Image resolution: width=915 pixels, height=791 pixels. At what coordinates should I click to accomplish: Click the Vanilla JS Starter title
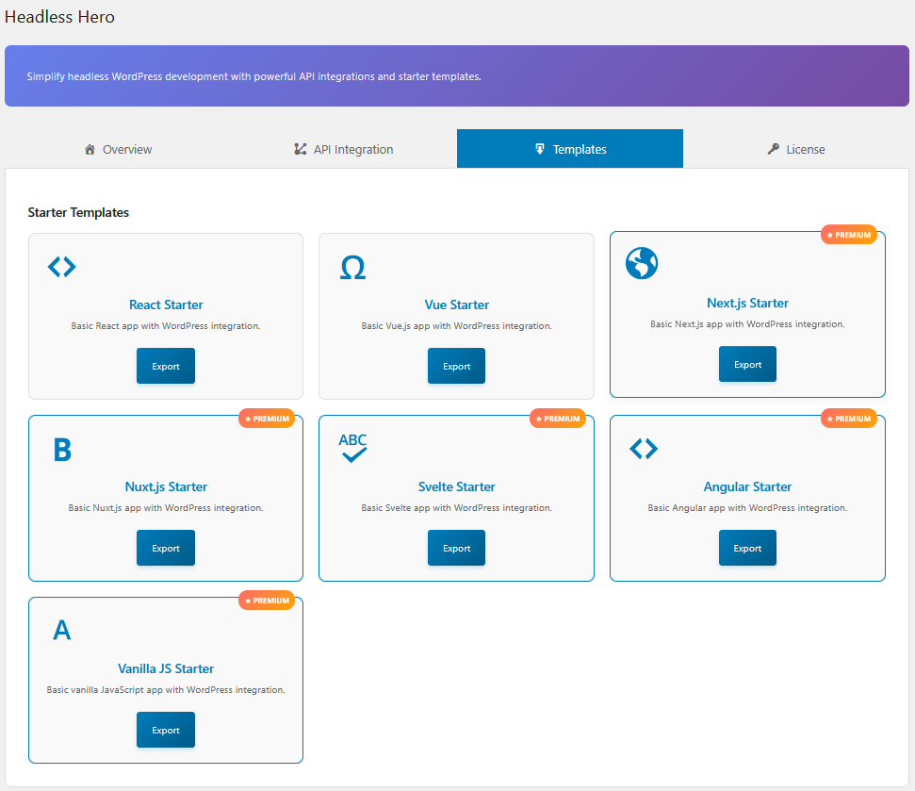[x=166, y=668]
